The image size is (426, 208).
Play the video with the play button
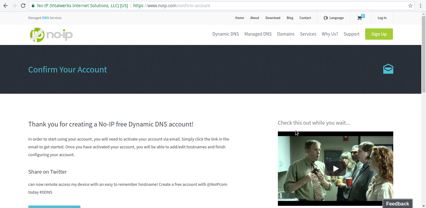pyautogui.click(x=336, y=169)
